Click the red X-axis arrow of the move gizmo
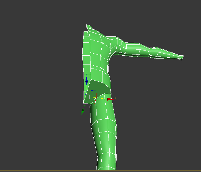Viewport: 201px width, 172px height. (111, 99)
